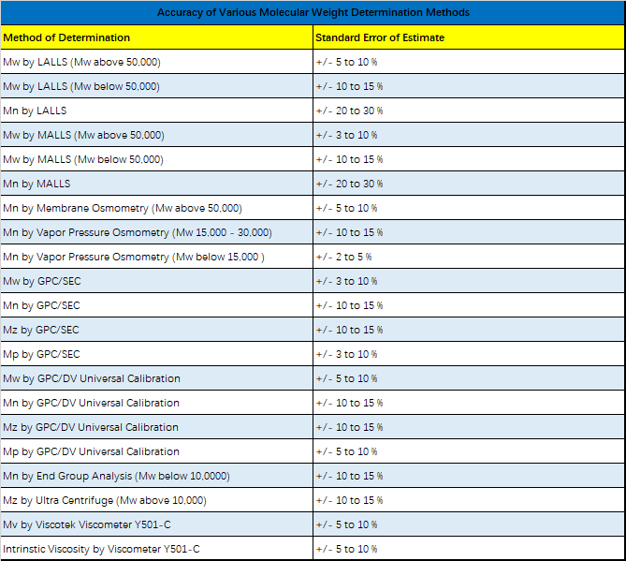Click the Mw by LALLS above 50,000 cell
The width and height of the screenshot is (626, 561).
156,62
